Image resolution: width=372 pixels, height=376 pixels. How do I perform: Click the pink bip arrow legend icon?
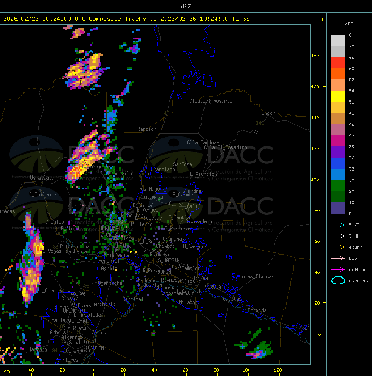point(338,258)
